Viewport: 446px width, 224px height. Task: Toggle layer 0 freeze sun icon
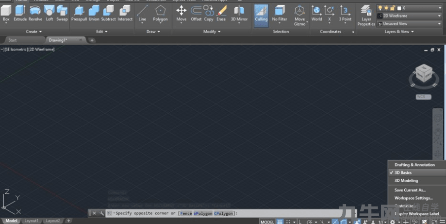[x=387, y=8]
